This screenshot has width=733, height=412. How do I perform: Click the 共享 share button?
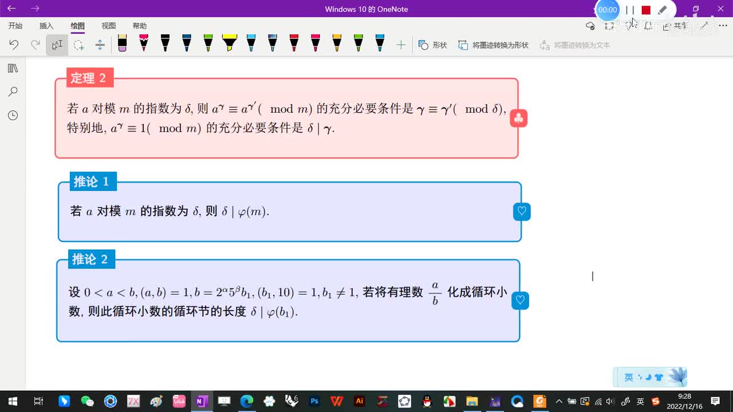676,26
